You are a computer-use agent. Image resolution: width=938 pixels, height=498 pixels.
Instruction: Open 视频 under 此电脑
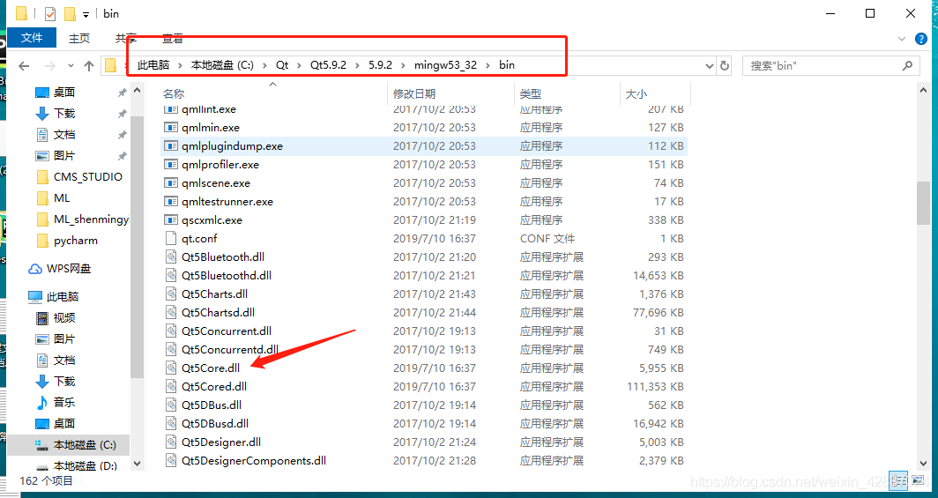(64, 317)
